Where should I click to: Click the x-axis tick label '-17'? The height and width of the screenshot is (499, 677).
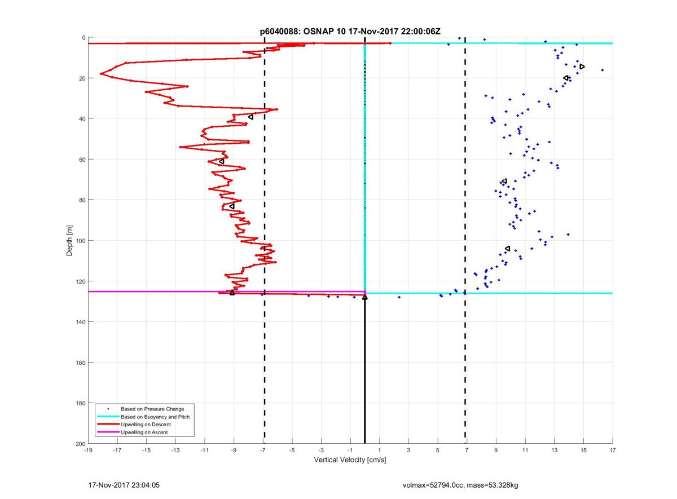click(117, 450)
